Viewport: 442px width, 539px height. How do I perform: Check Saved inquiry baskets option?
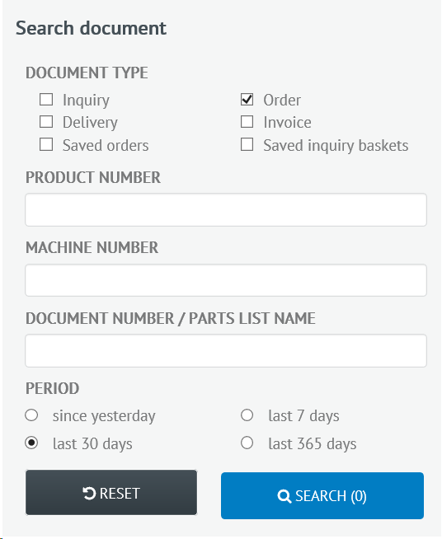tap(247, 145)
